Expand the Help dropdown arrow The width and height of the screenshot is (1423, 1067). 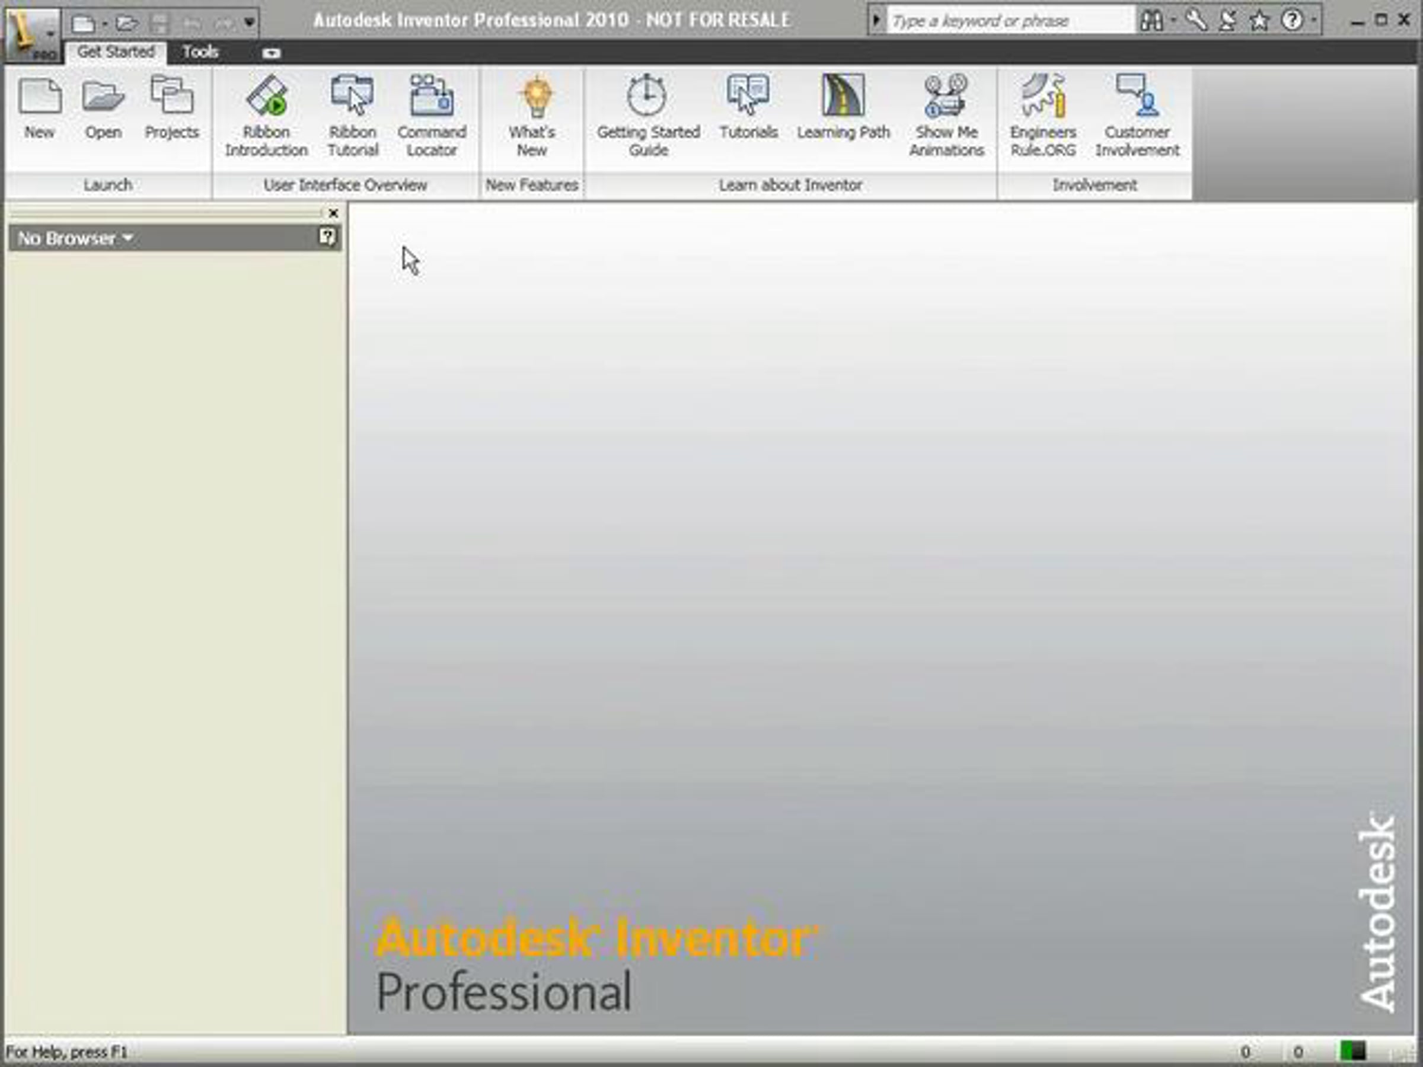tap(1313, 21)
